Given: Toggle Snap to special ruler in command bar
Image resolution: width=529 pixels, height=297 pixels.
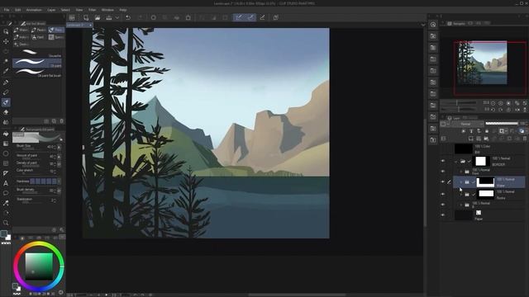Looking at the screenshot, I should pyautogui.click(x=250, y=17).
